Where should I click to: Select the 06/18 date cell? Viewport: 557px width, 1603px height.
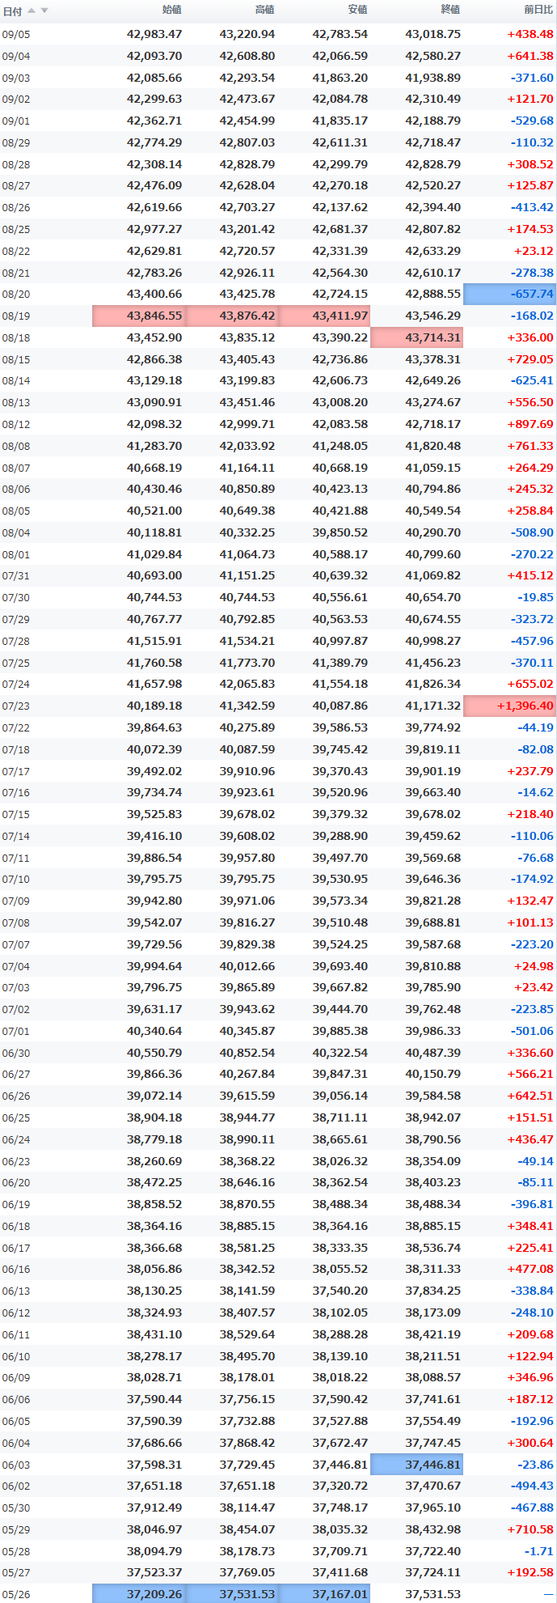point(16,1227)
